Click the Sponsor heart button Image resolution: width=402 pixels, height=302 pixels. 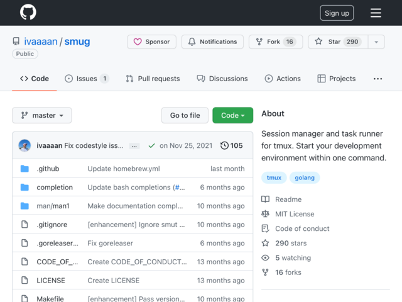(x=151, y=42)
